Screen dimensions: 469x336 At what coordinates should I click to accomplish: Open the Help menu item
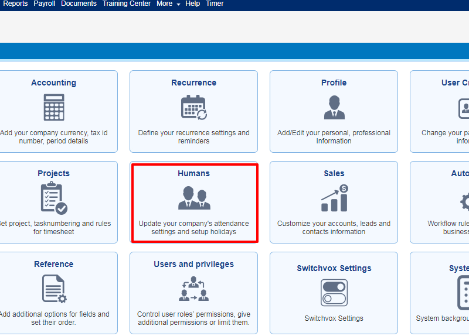(x=193, y=4)
